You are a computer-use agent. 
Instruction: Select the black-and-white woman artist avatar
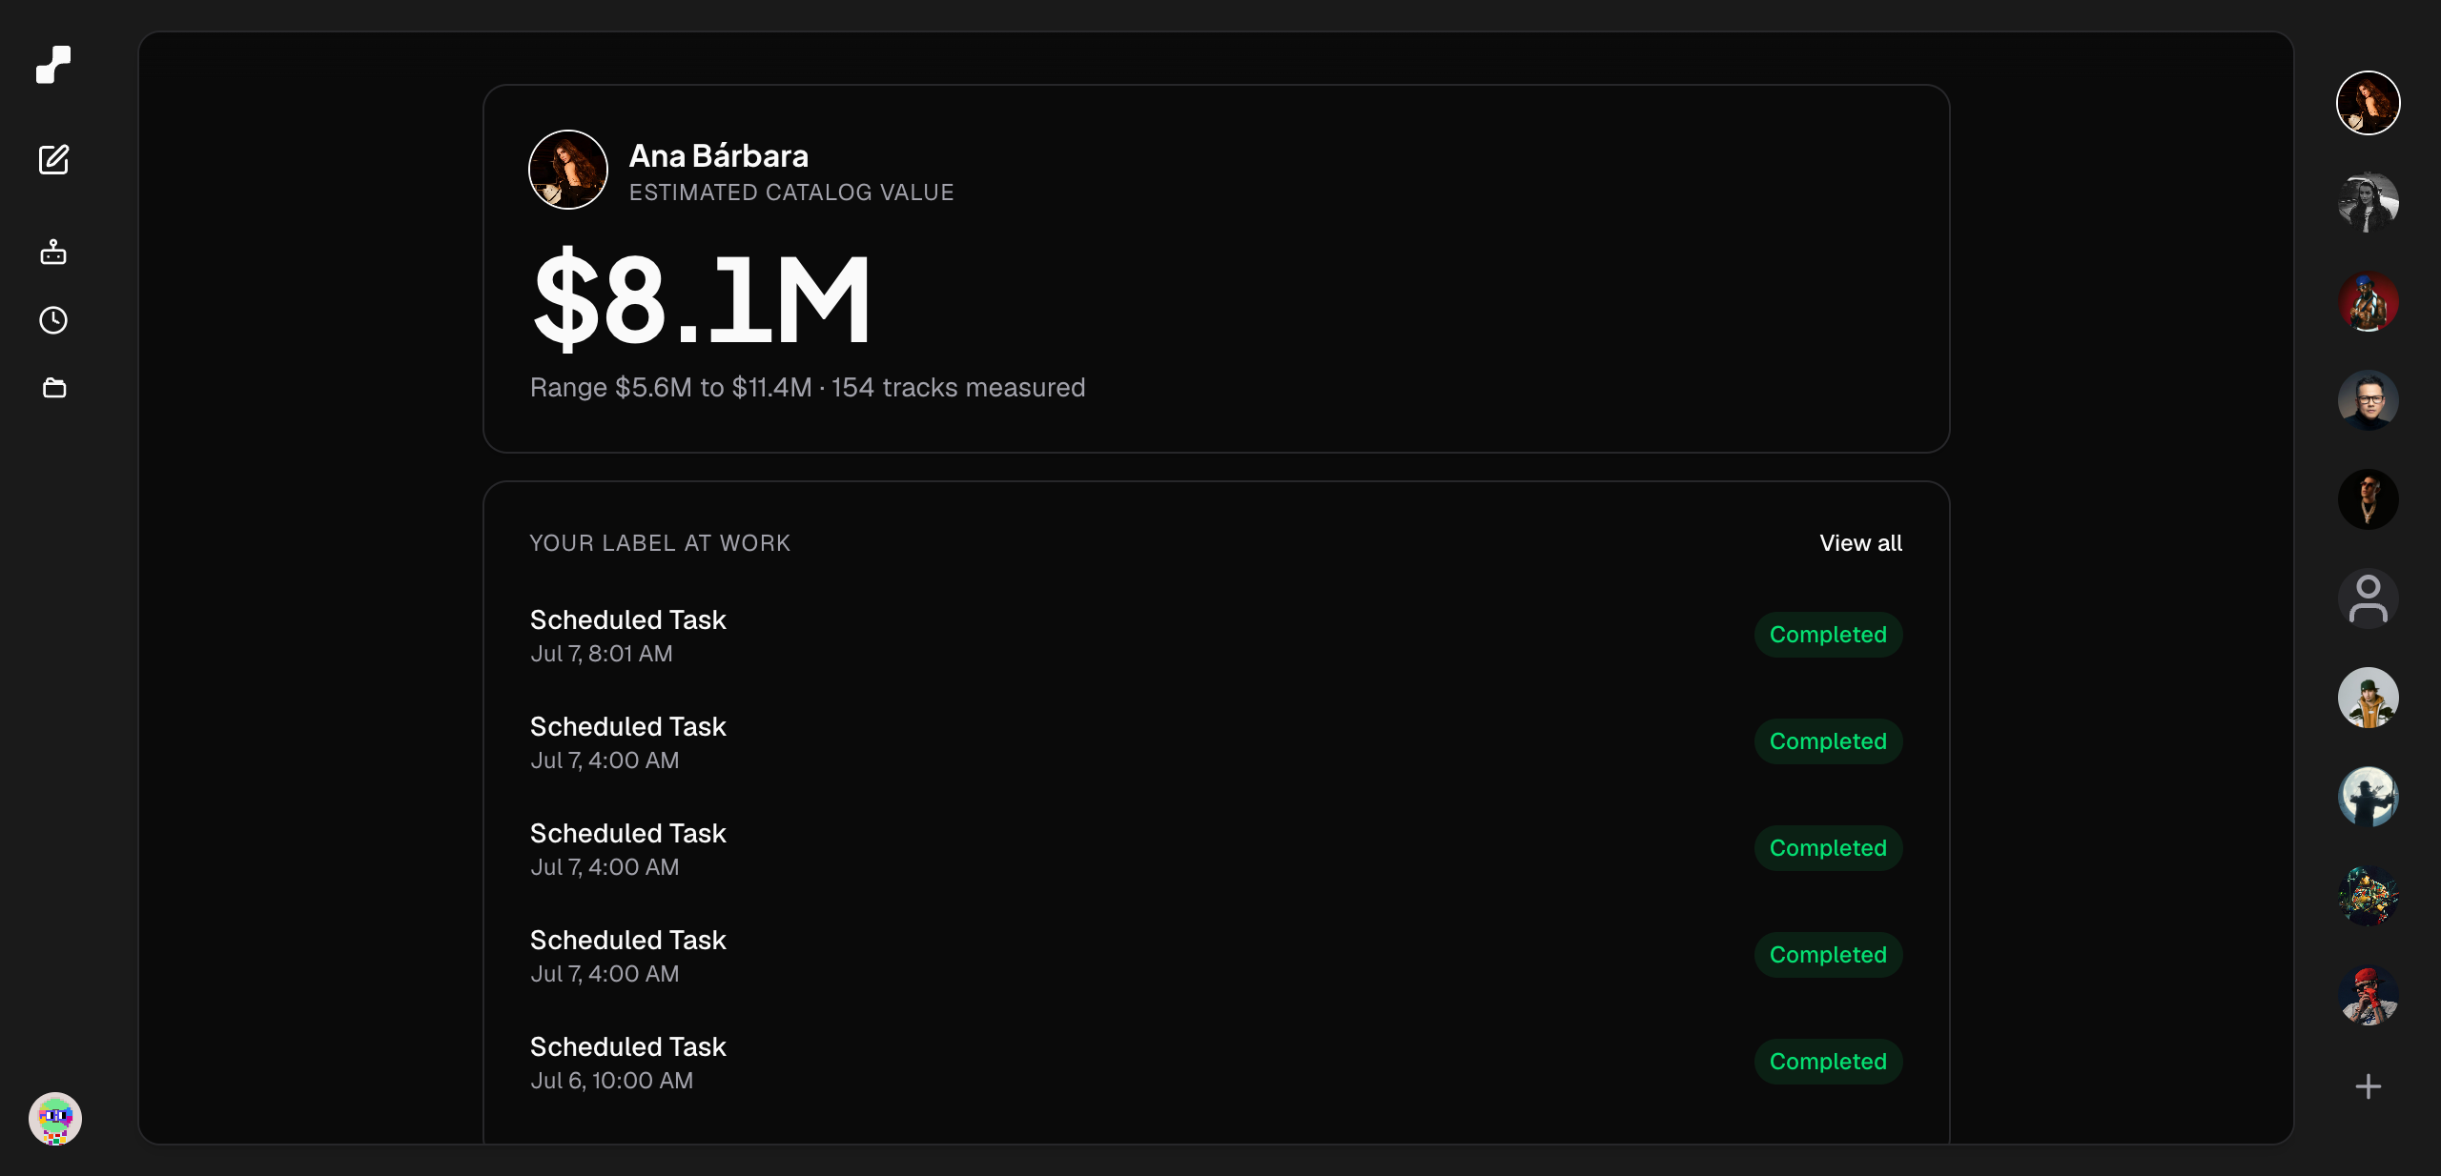[2368, 202]
